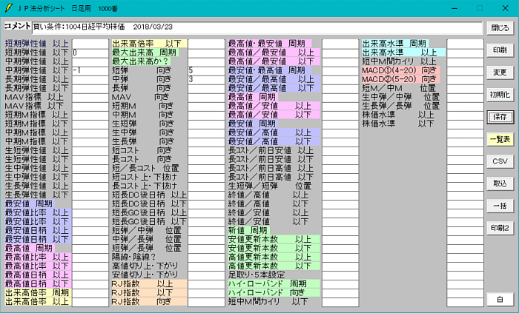
Task: Select the RJ指数 向き input field
Action: pyautogui.click(x=207, y=302)
